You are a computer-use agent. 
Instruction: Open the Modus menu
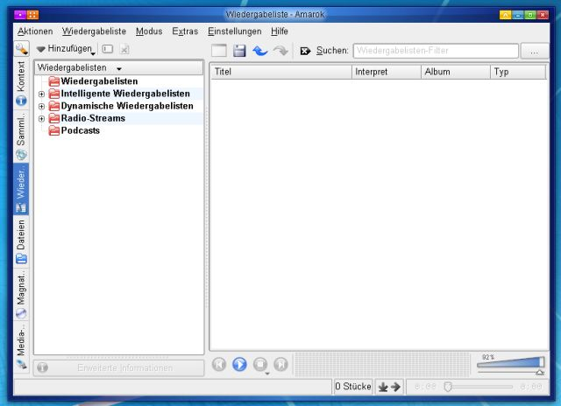point(149,31)
